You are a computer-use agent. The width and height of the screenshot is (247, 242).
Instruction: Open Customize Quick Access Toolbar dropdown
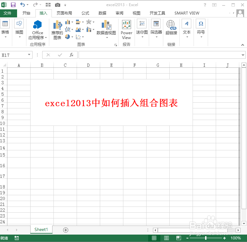tap(65, 5)
